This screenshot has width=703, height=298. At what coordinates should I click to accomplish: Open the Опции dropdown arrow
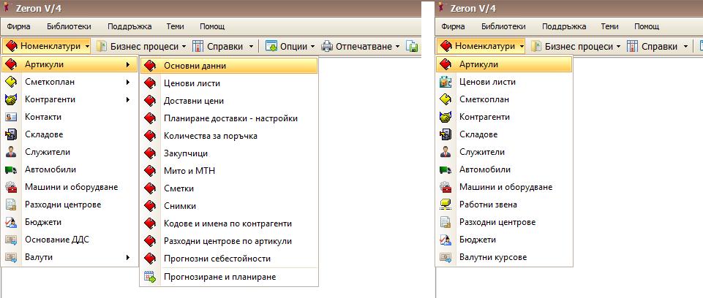click(x=312, y=47)
